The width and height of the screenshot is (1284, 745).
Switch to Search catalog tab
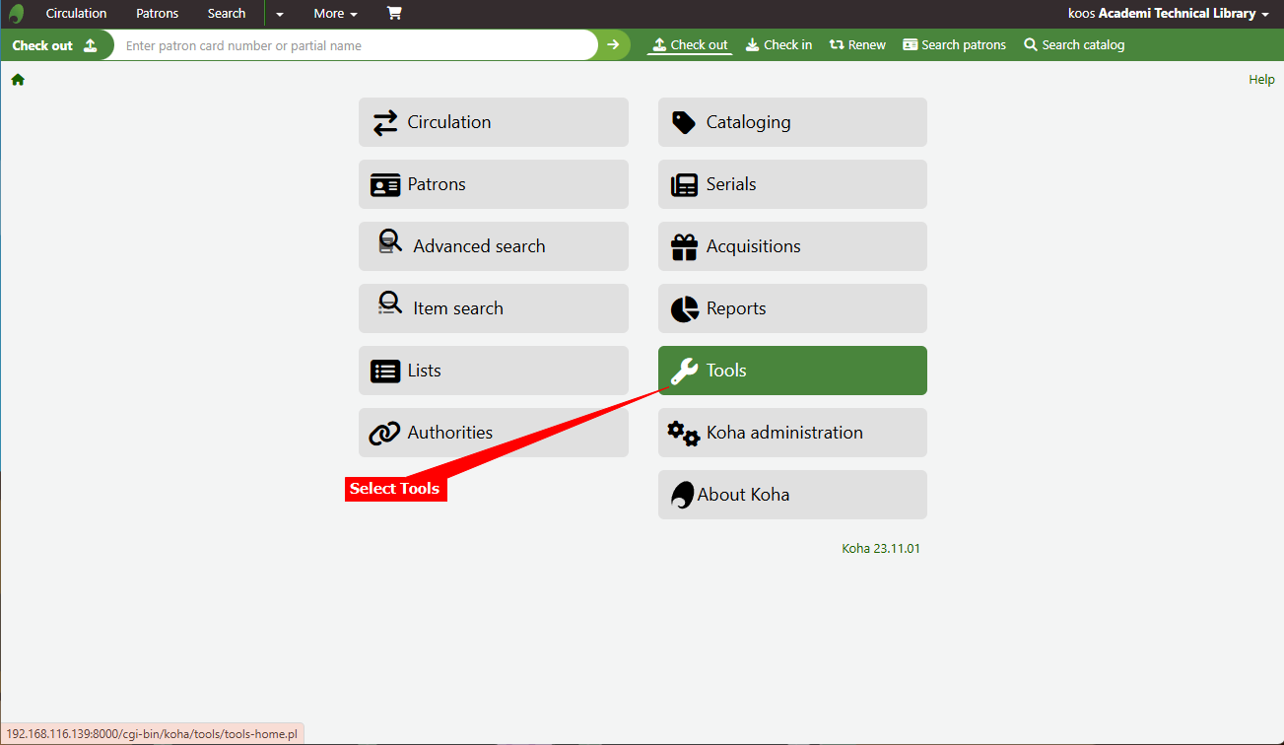pos(1073,45)
